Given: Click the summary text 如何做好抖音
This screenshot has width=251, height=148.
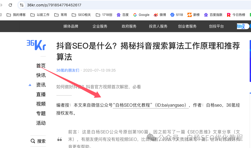Looking at the screenshot, I should (x=98, y=87).
